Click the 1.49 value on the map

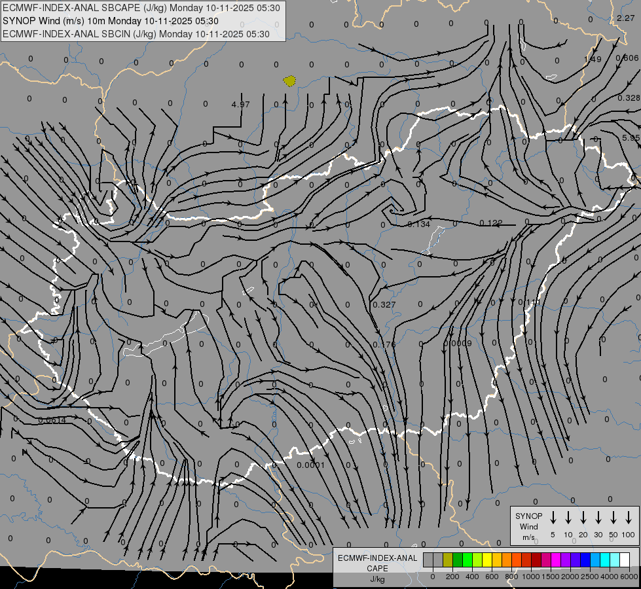click(x=593, y=60)
